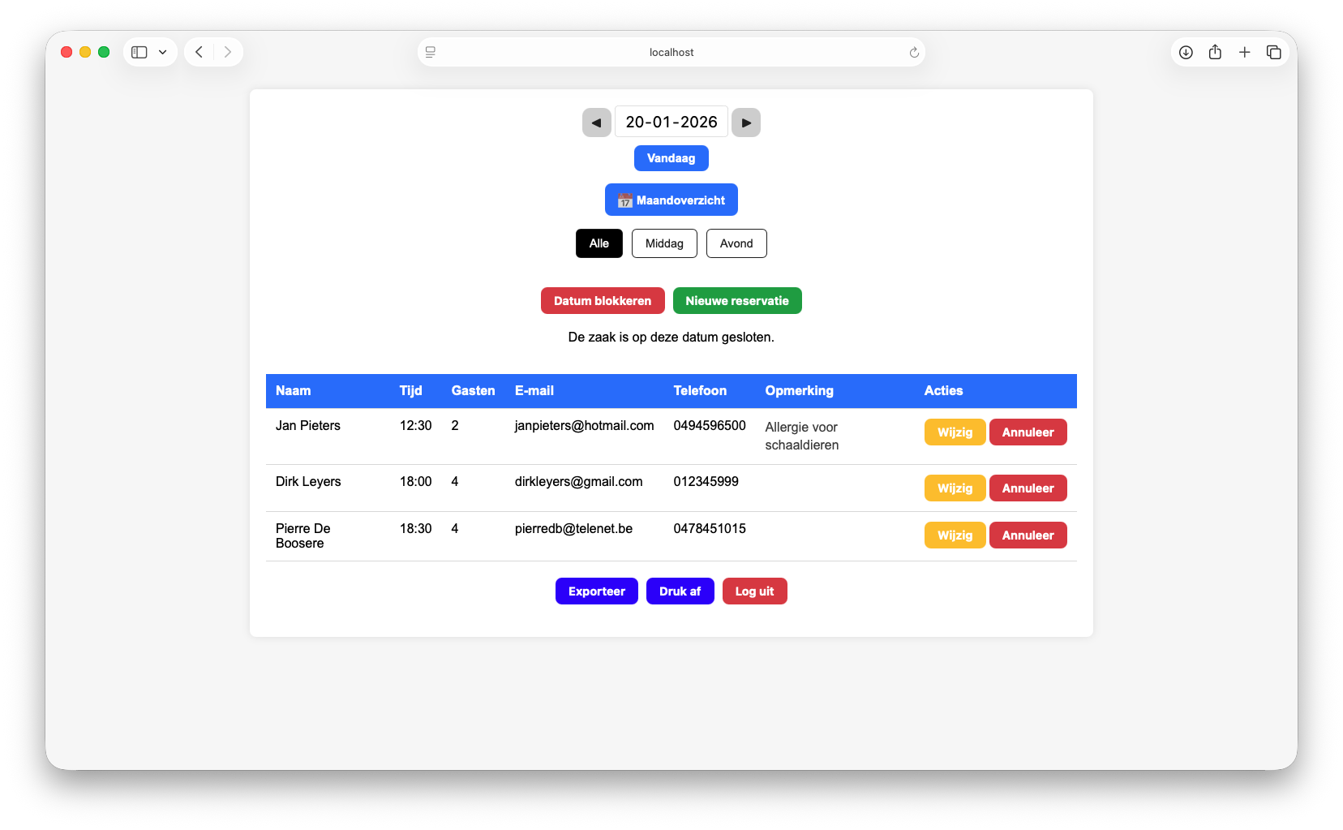Image resolution: width=1343 pixels, height=830 pixels.
Task: Expand the sidebar dropdown chevron
Action: point(163,52)
